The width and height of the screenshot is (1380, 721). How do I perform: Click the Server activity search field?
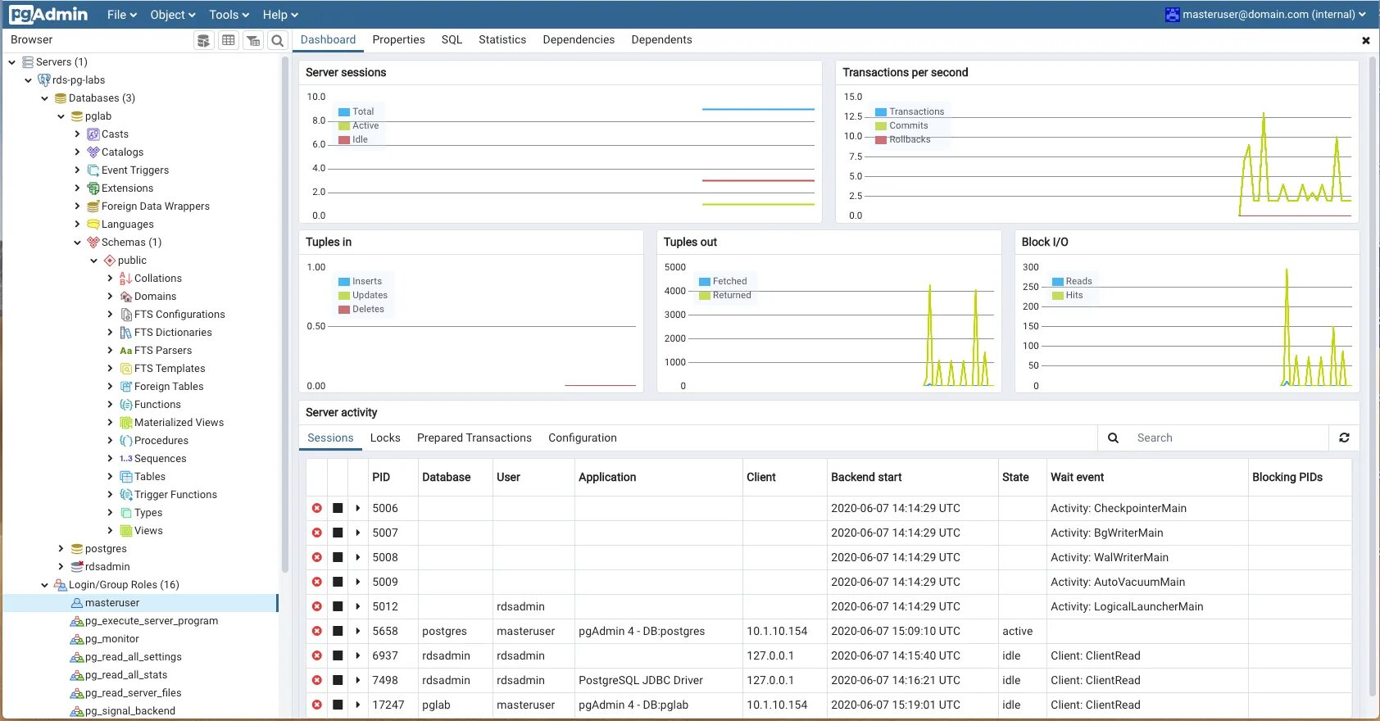(x=1228, y=438)
